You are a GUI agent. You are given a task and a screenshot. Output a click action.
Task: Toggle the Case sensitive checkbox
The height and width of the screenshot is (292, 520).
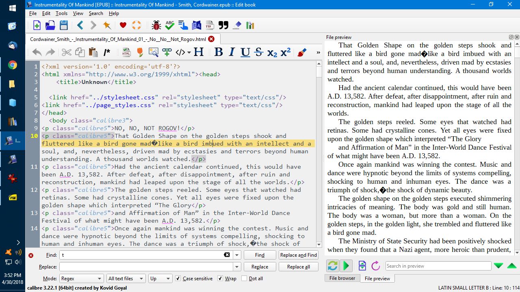(x=178, y=279)
